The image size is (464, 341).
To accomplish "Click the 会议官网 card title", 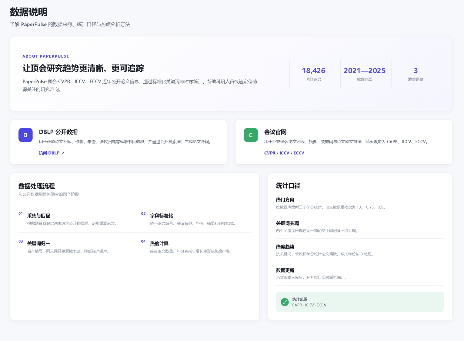I will point(275,132).
